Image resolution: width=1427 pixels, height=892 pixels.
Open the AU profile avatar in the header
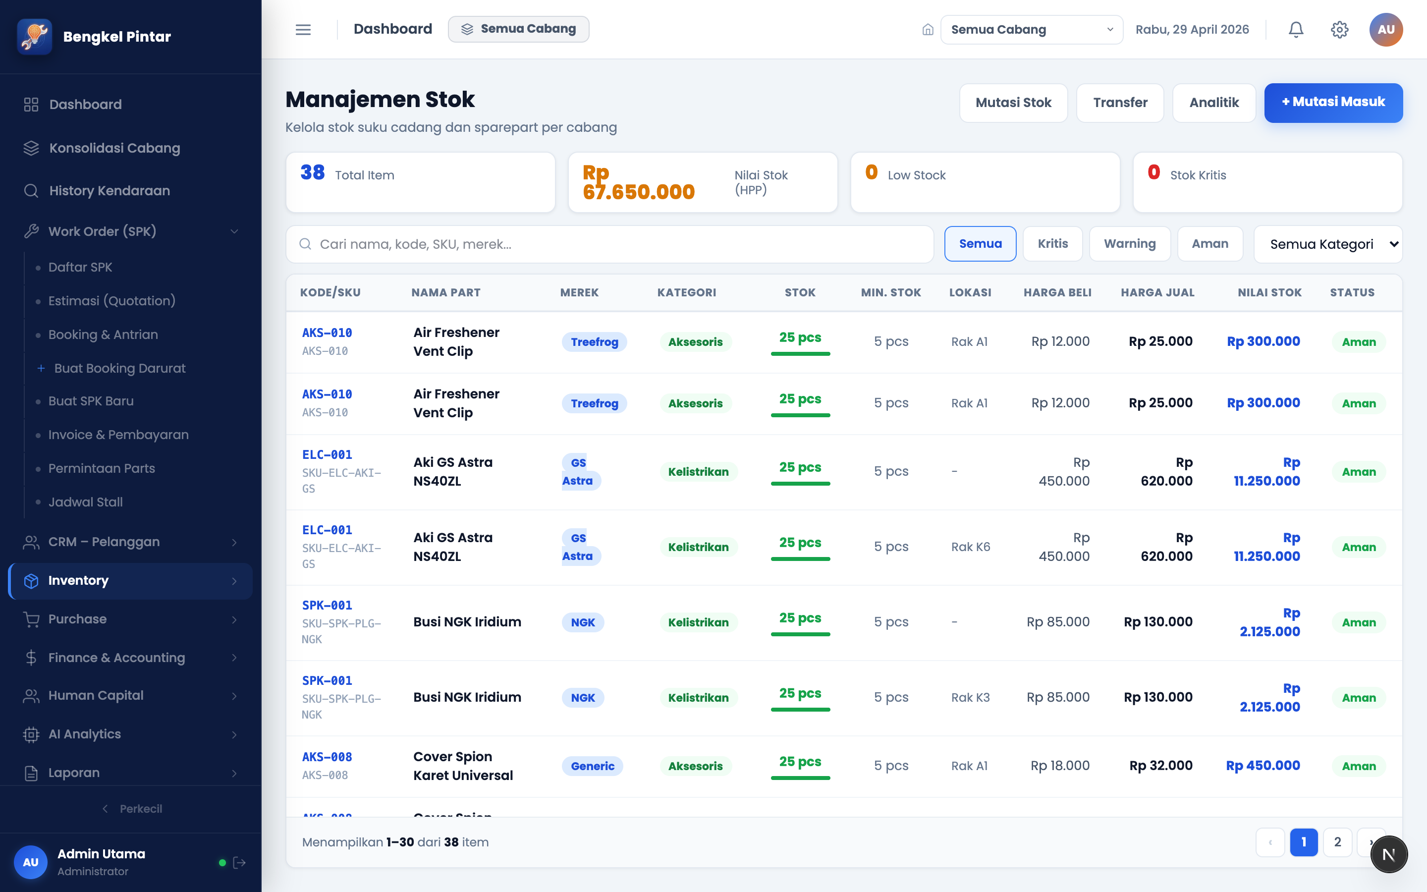(x=1386, y=30)
